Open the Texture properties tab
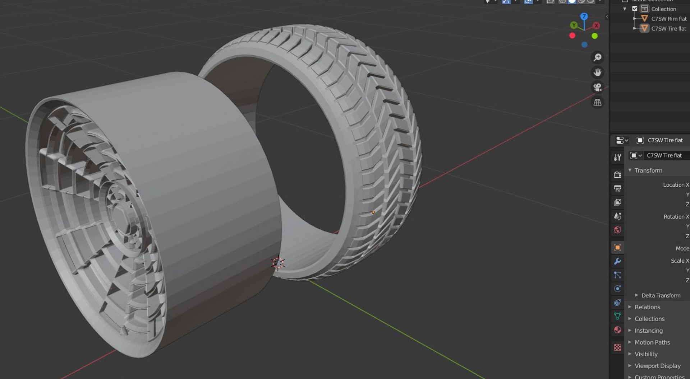The image size is (690, 379). click(617, 347)
